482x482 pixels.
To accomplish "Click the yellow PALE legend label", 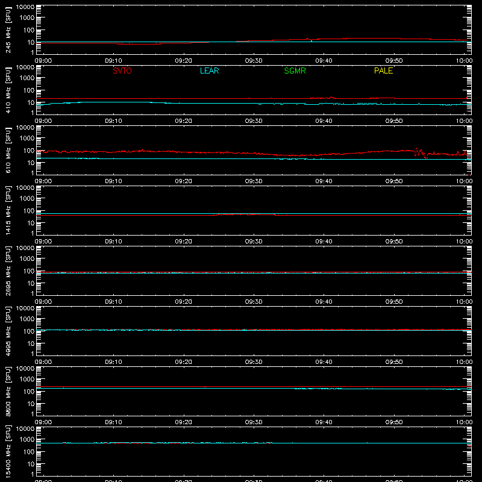I will click(383, 70).
